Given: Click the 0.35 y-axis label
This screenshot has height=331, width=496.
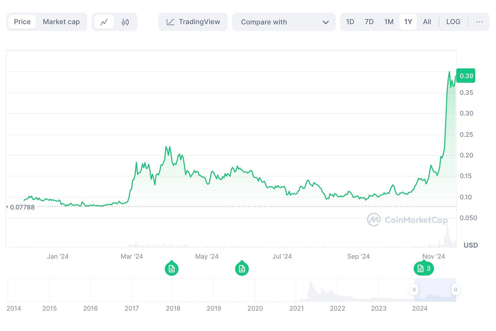Looking at the screenshot, I should (466, 93).
